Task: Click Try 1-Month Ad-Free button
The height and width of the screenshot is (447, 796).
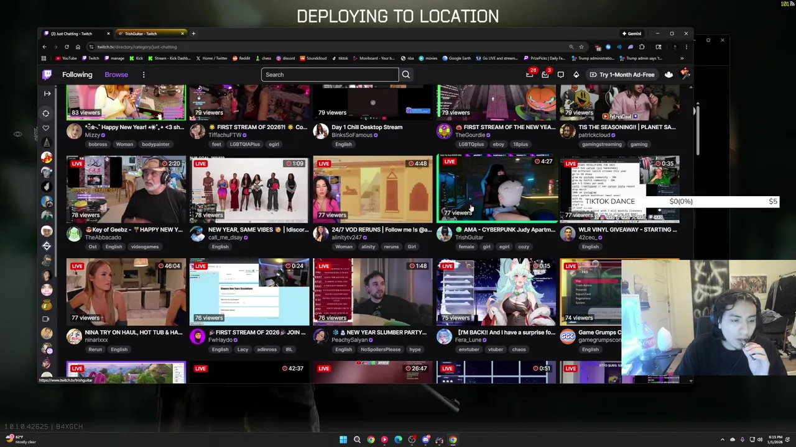Action: click(622, 74)
